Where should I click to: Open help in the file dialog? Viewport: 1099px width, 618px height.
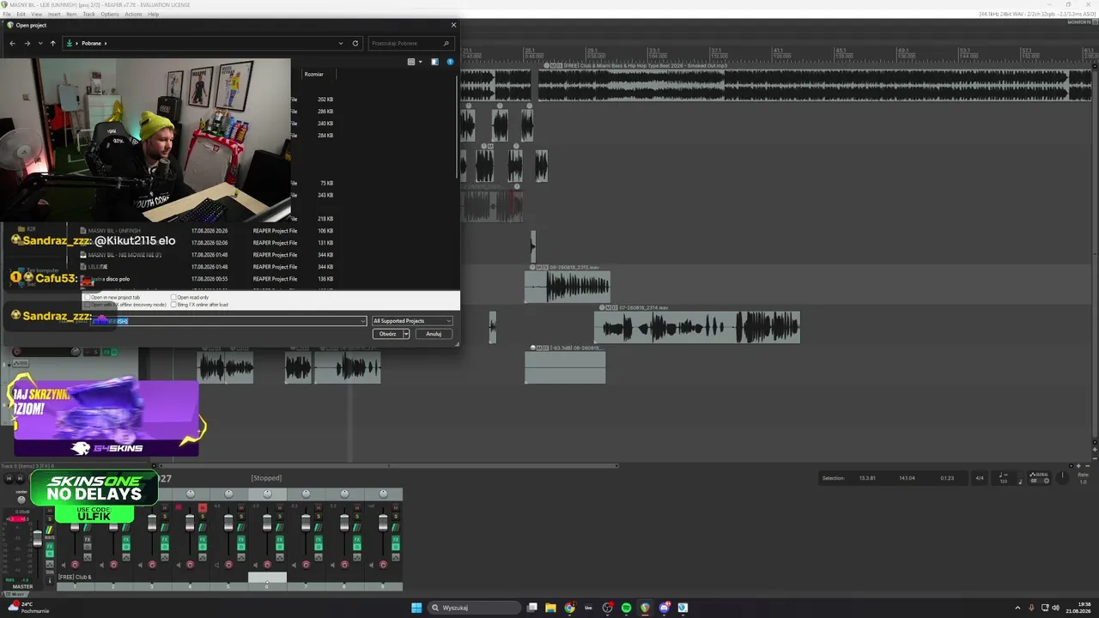click(x=450, y=62)
